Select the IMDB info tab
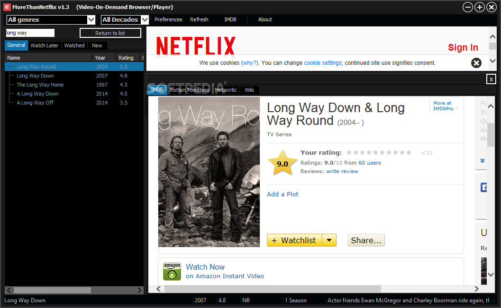501x308 pixels. 157,89
